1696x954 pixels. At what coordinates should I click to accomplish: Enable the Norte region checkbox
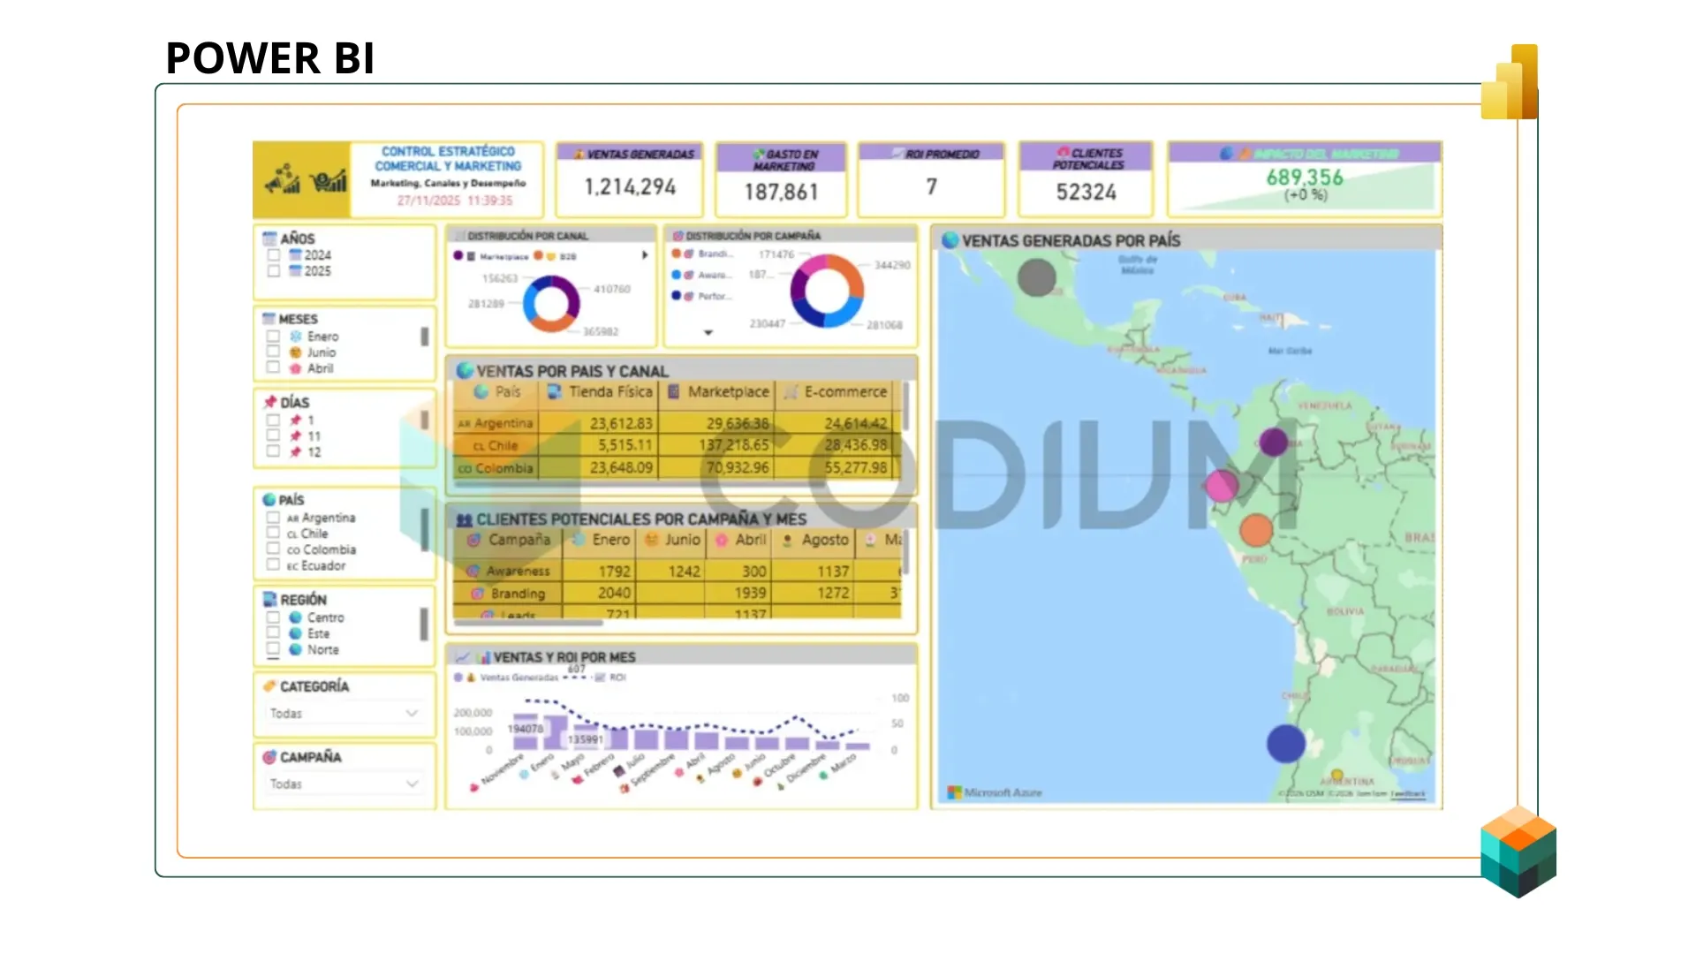point(273,649)
